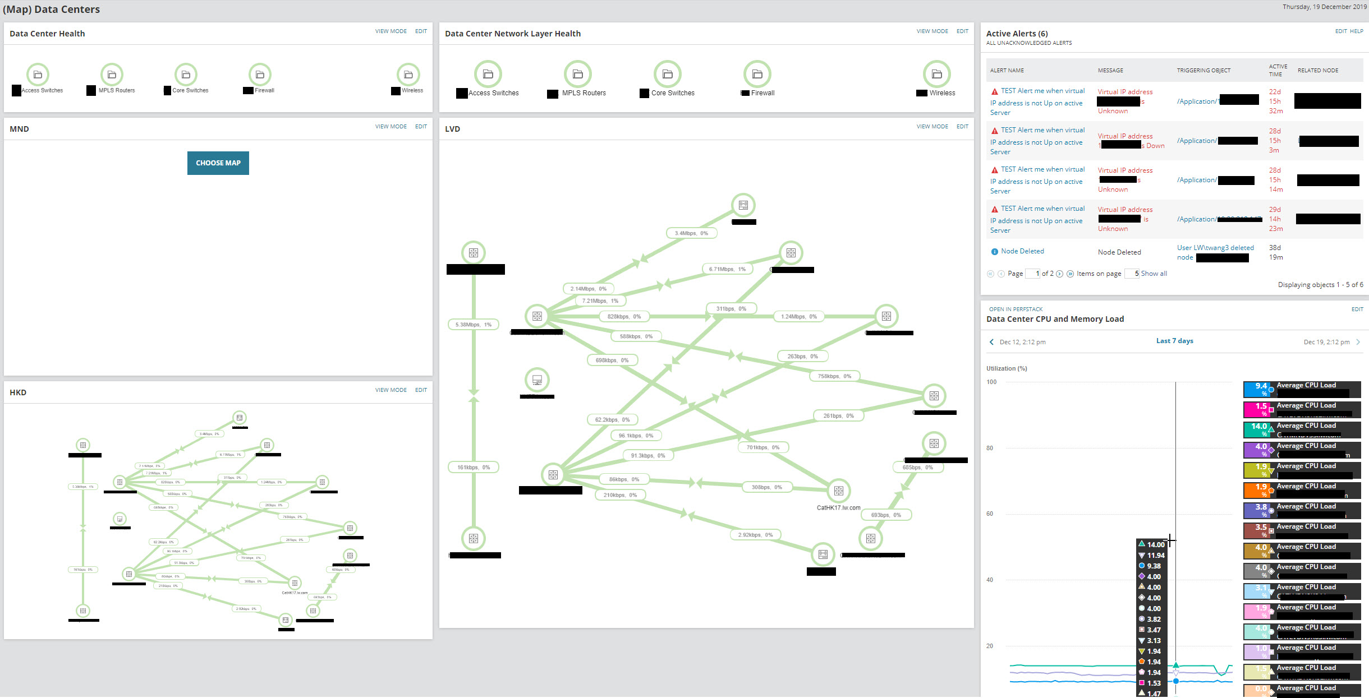Jump to last page of Active Alerts
1369x698 pixels.
click(x=1070, y=274)
